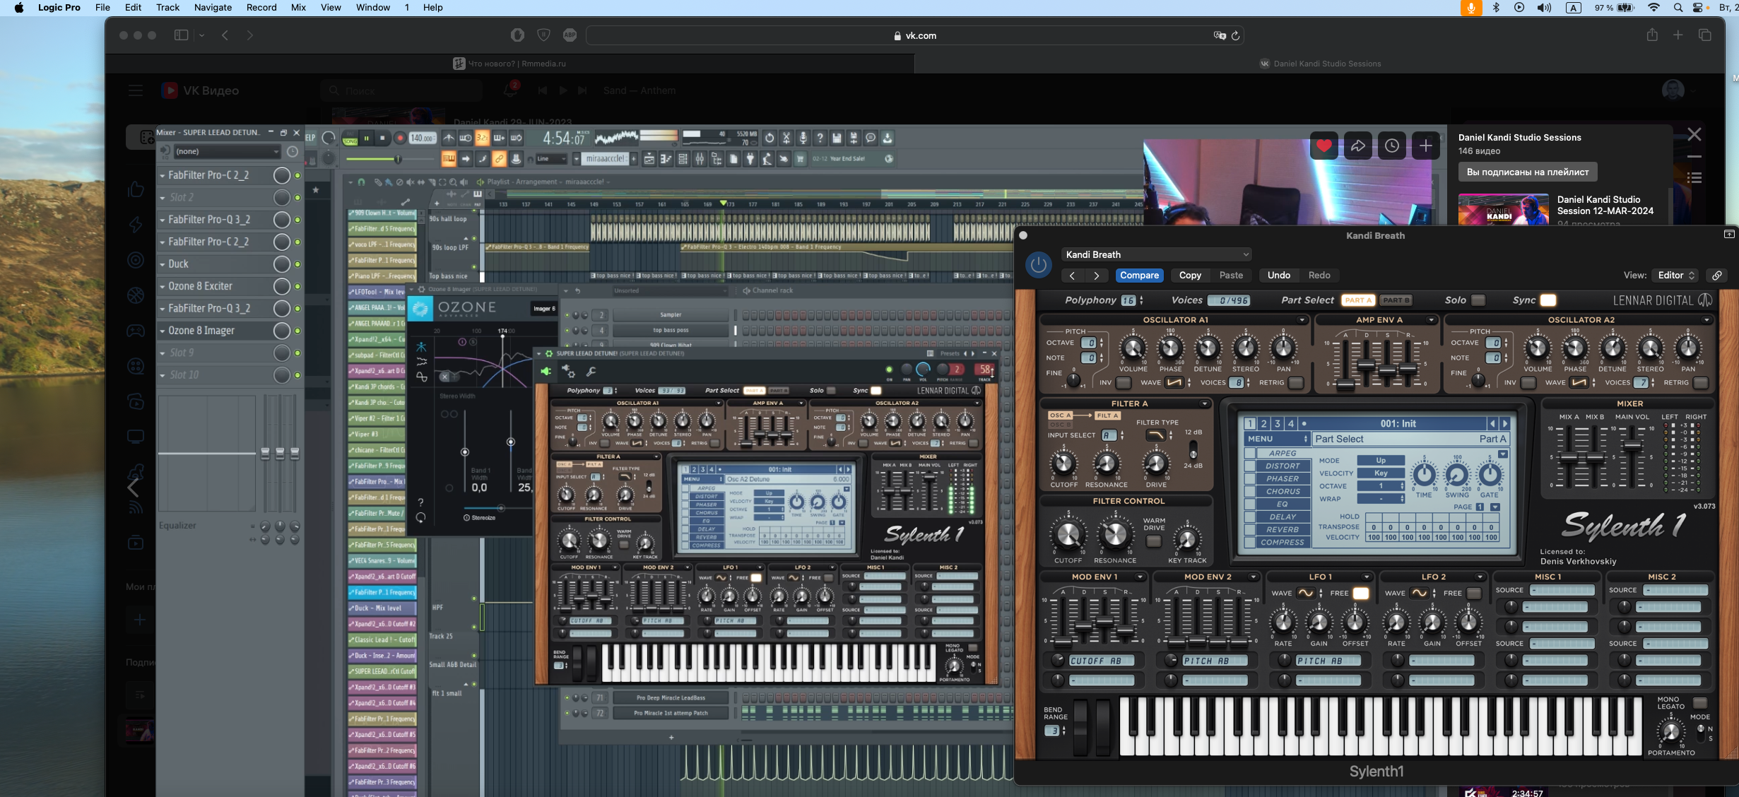Enable Mono Legato switch
1739x797 pixels.
coord(1699,703)
